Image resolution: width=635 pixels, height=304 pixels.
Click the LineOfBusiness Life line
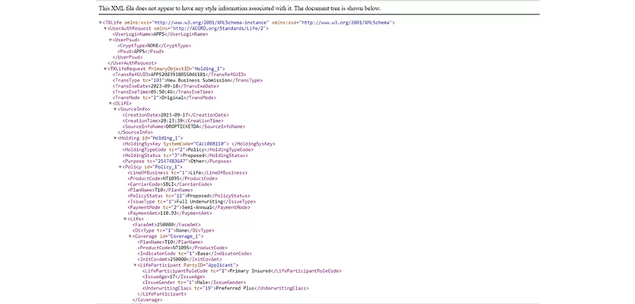[x=187, y=173]
